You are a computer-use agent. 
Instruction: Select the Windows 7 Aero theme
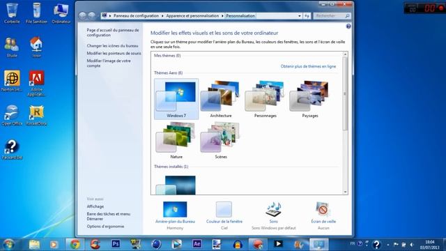(x=176, y=99)
